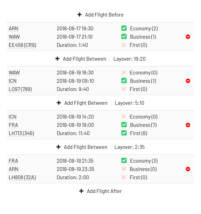Click the LH808 (32A) flight link
The height and width of the screenshot is (214, 201).
pos(22,177)
